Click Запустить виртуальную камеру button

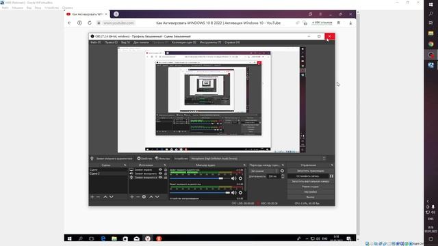coord(310,182)
